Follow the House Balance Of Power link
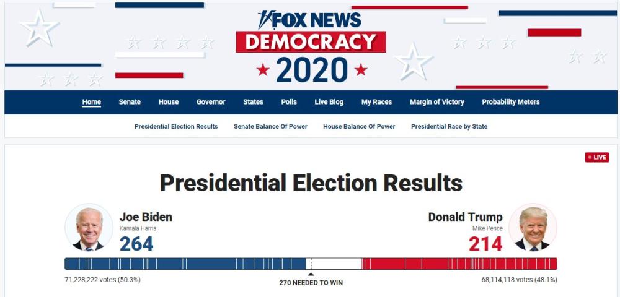620x297 pixels. click(359, 126)
